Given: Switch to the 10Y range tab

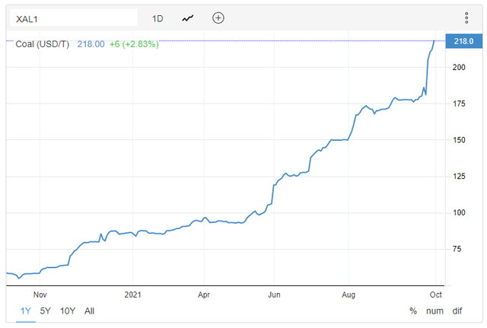Looking at the screenshot, I should (68, 311).
